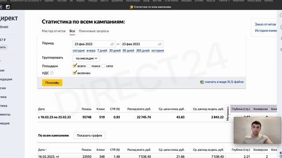Click the 'По всем кампаниям' label
The height and width of the screenshot is (158, 282).
point(53,136)
